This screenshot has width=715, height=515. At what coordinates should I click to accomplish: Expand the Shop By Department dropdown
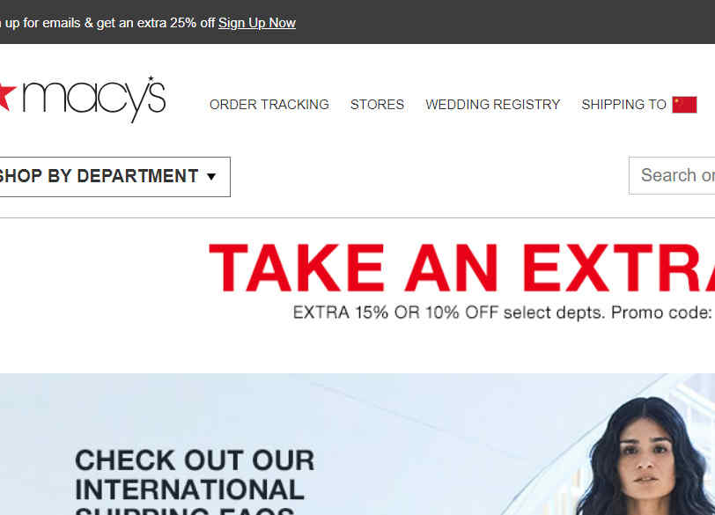point(114,177)
